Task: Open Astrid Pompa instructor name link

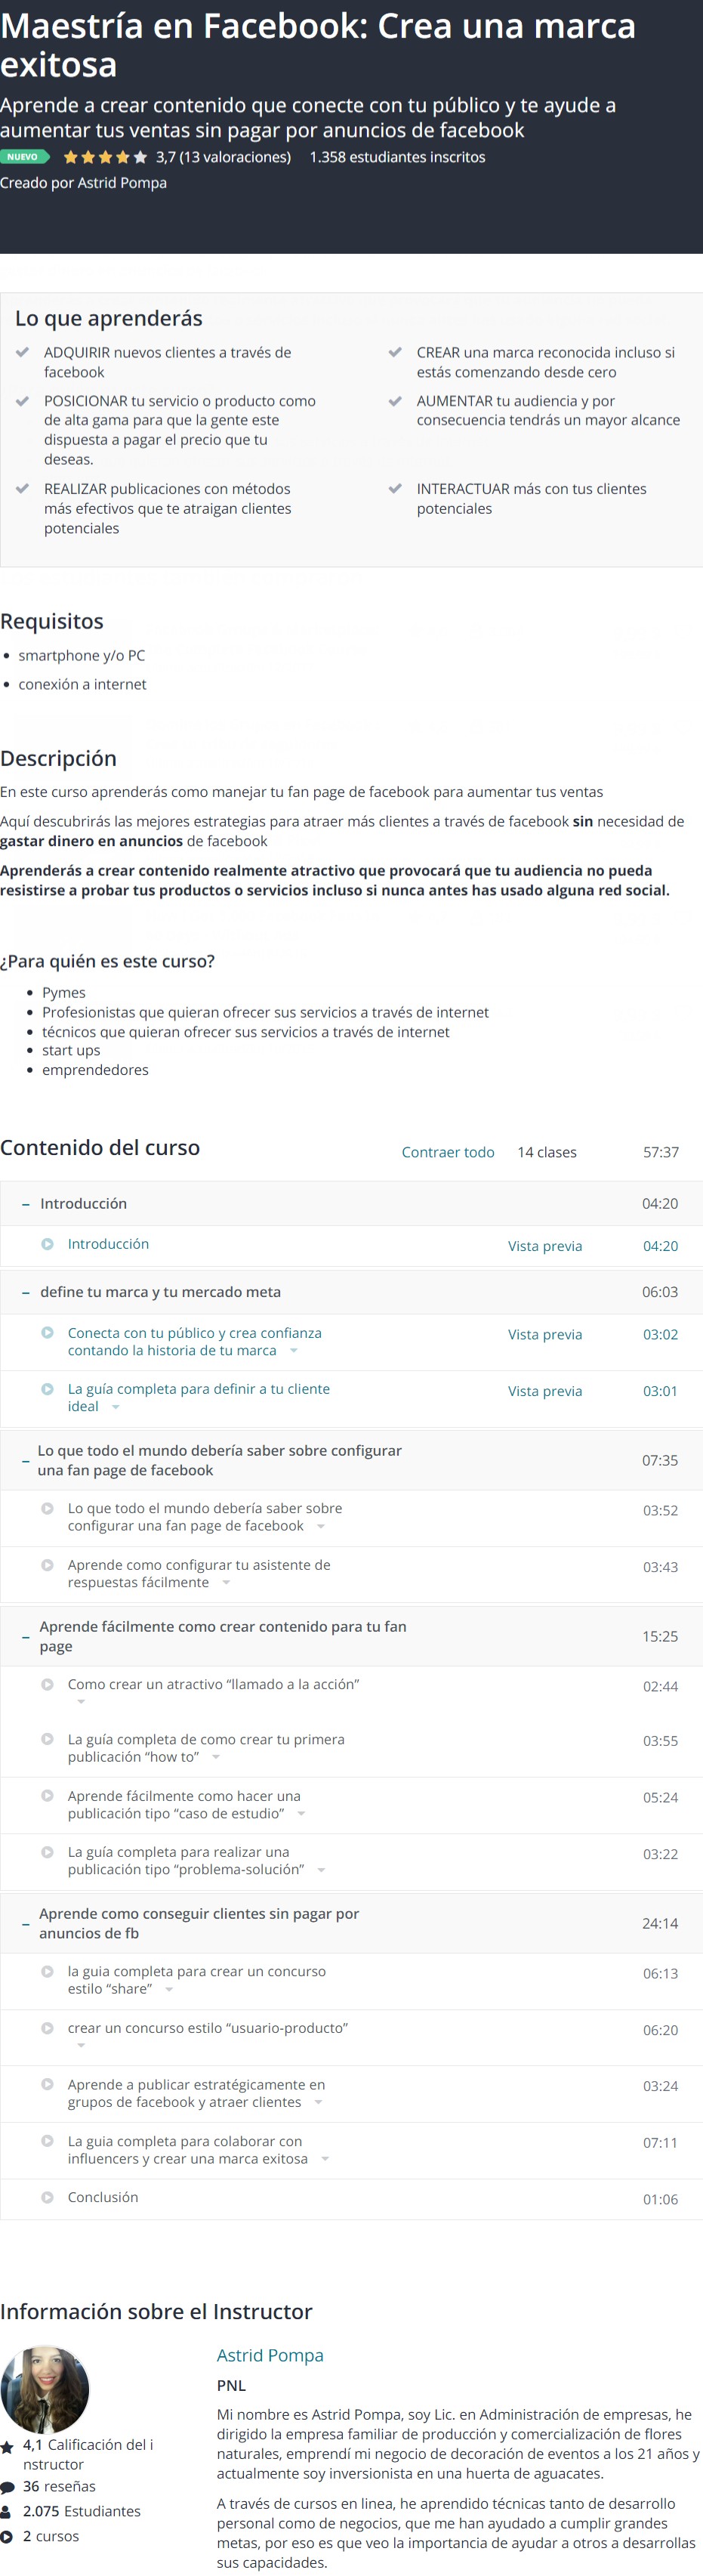Action: click(270, 2355)
